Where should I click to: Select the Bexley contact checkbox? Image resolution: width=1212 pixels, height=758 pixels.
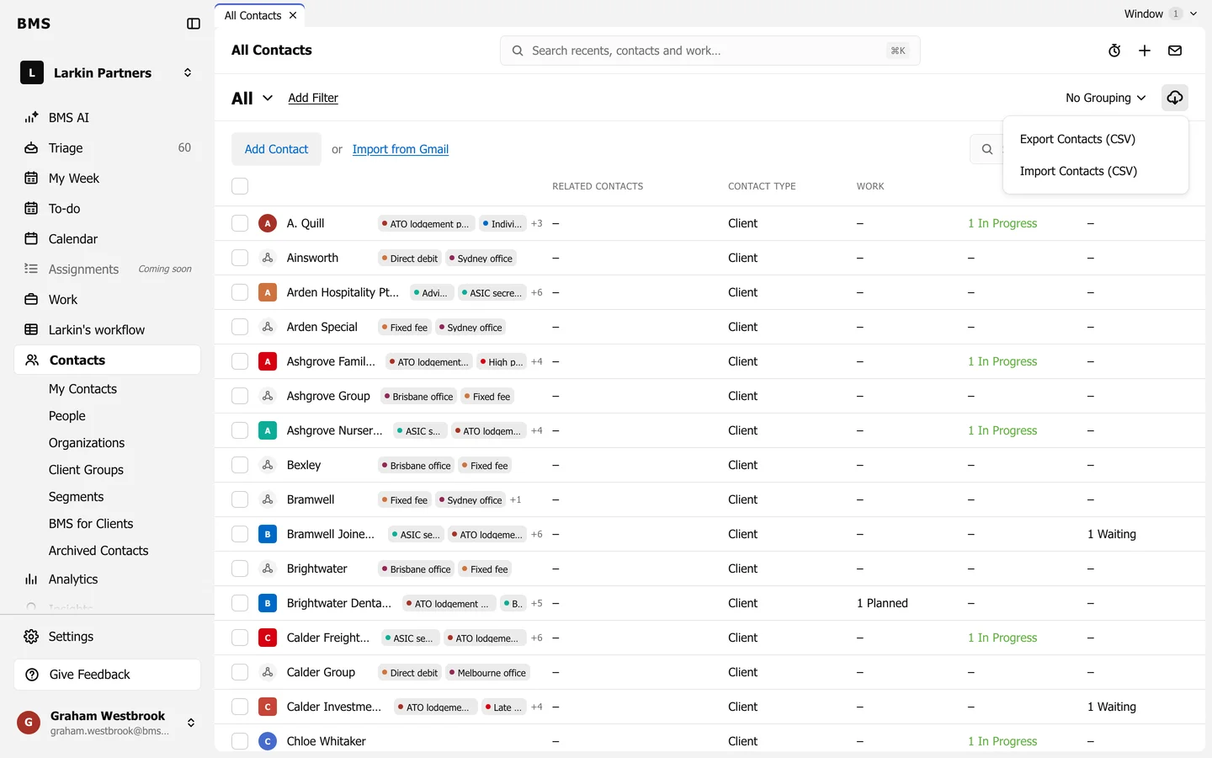pyautogui.click(x=240, y=465)
